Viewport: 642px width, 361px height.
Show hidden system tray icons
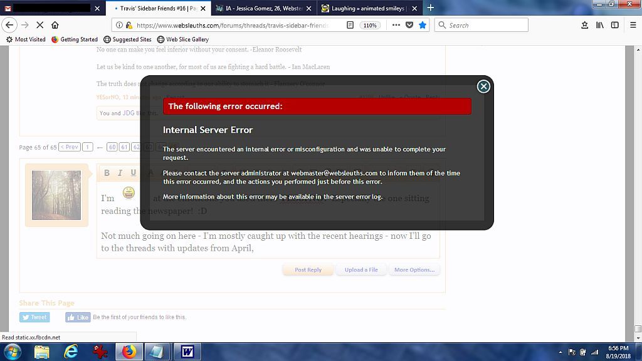560,352
